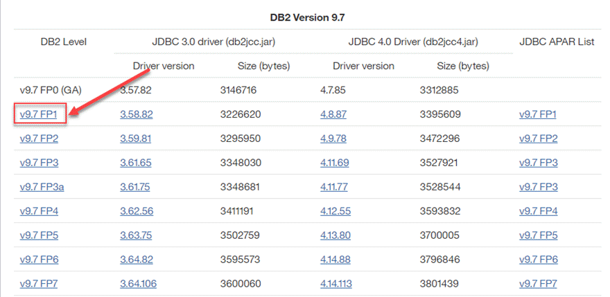The height and width of the screenshot is (297, 610).
Task: Select size value 3312885
Action: click(x=439, y=91)
